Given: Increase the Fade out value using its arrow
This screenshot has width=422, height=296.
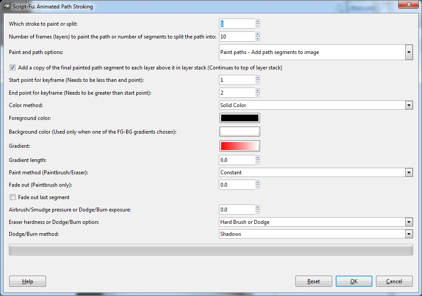Looking at the screenshot, I should [x=257, y=182].
